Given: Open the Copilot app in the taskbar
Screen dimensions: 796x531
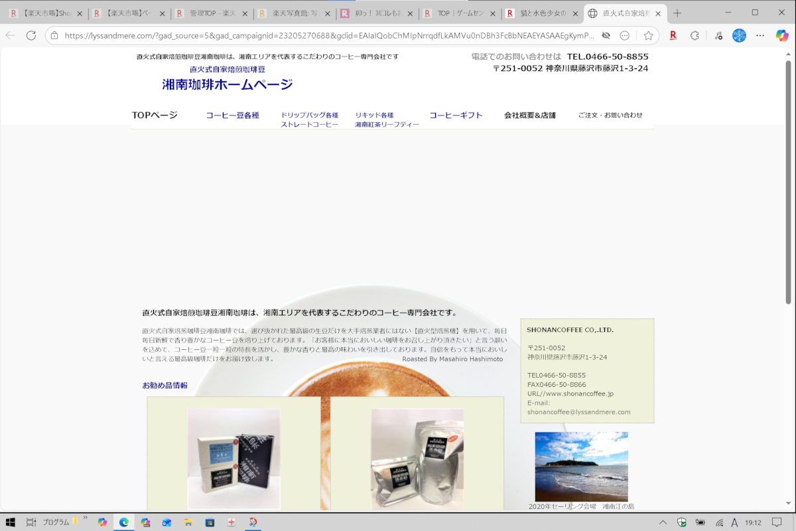Looking at the screenshot, I should coord(102,522).
